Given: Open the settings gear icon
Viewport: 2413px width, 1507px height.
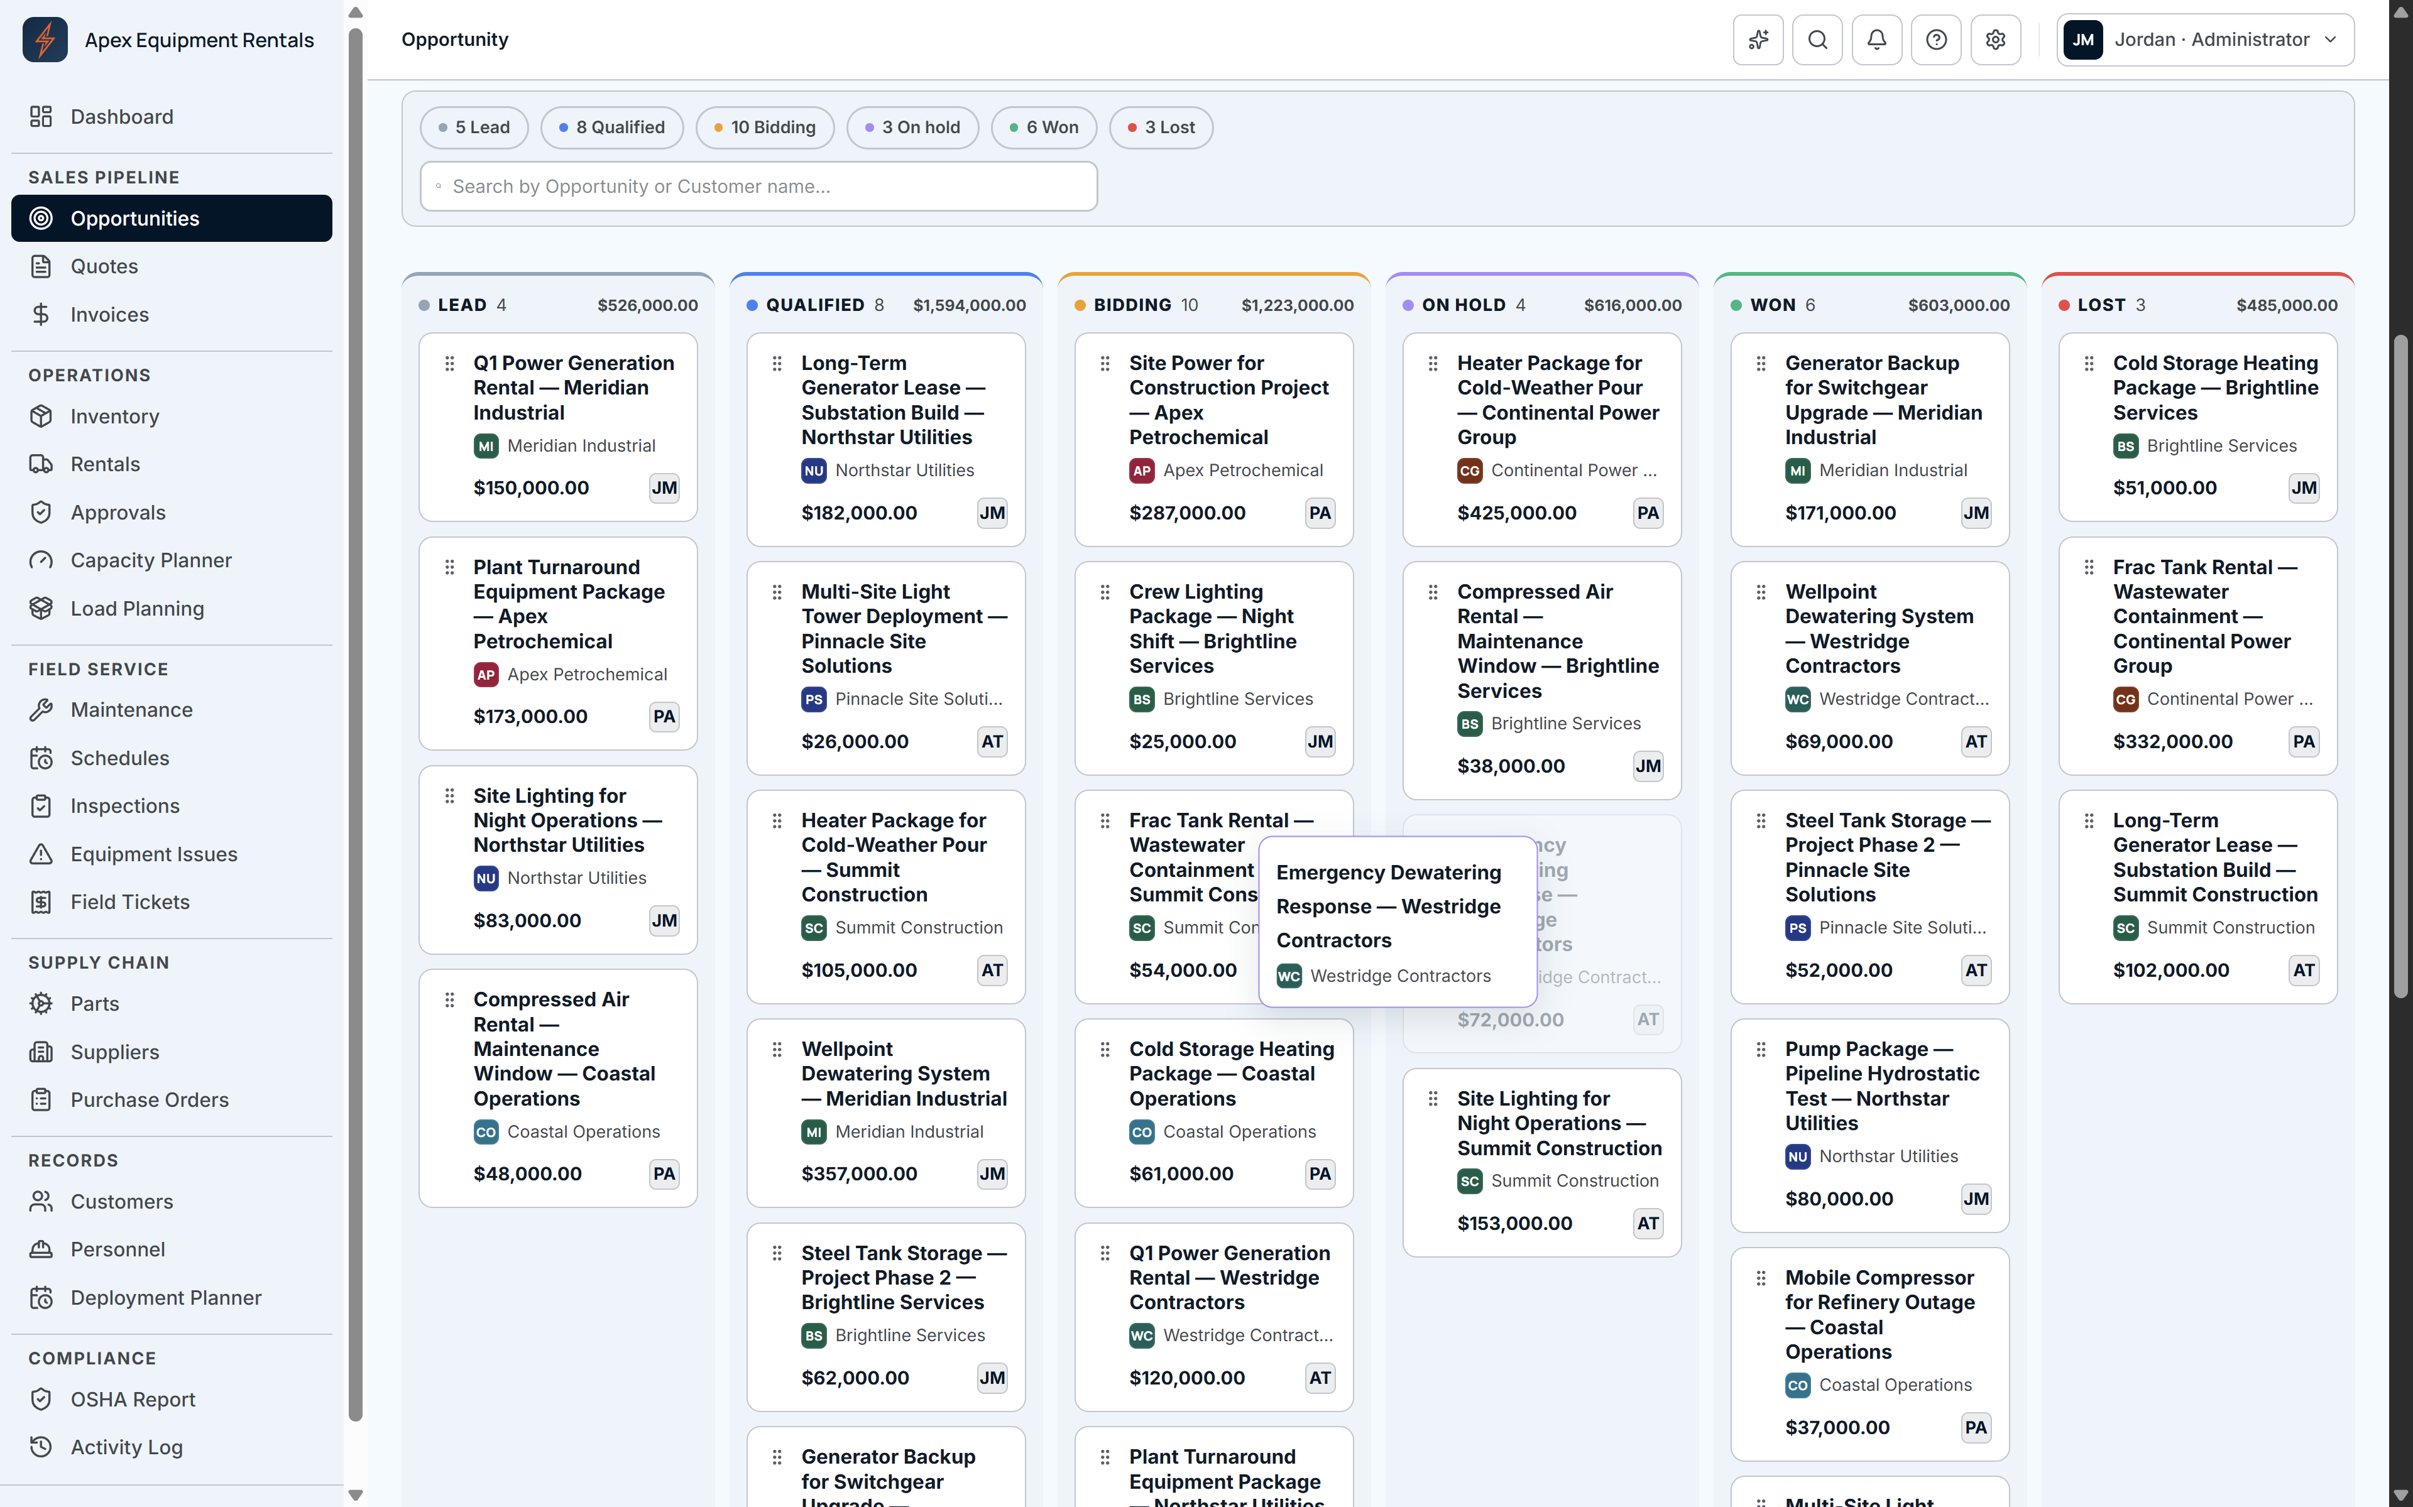Looking at the screenshot, I should click(1995, 40).
